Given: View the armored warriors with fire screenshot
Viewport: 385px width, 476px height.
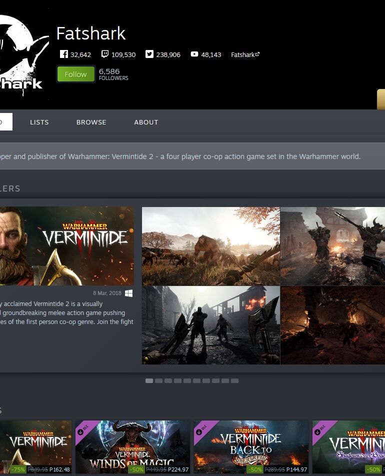Looking at the screenshot, I should pyautogui.click(x=332, y=246).
